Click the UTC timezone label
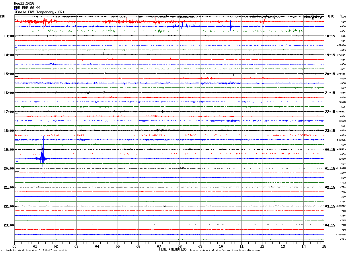 pyautogui.click(x=331, y=16)
